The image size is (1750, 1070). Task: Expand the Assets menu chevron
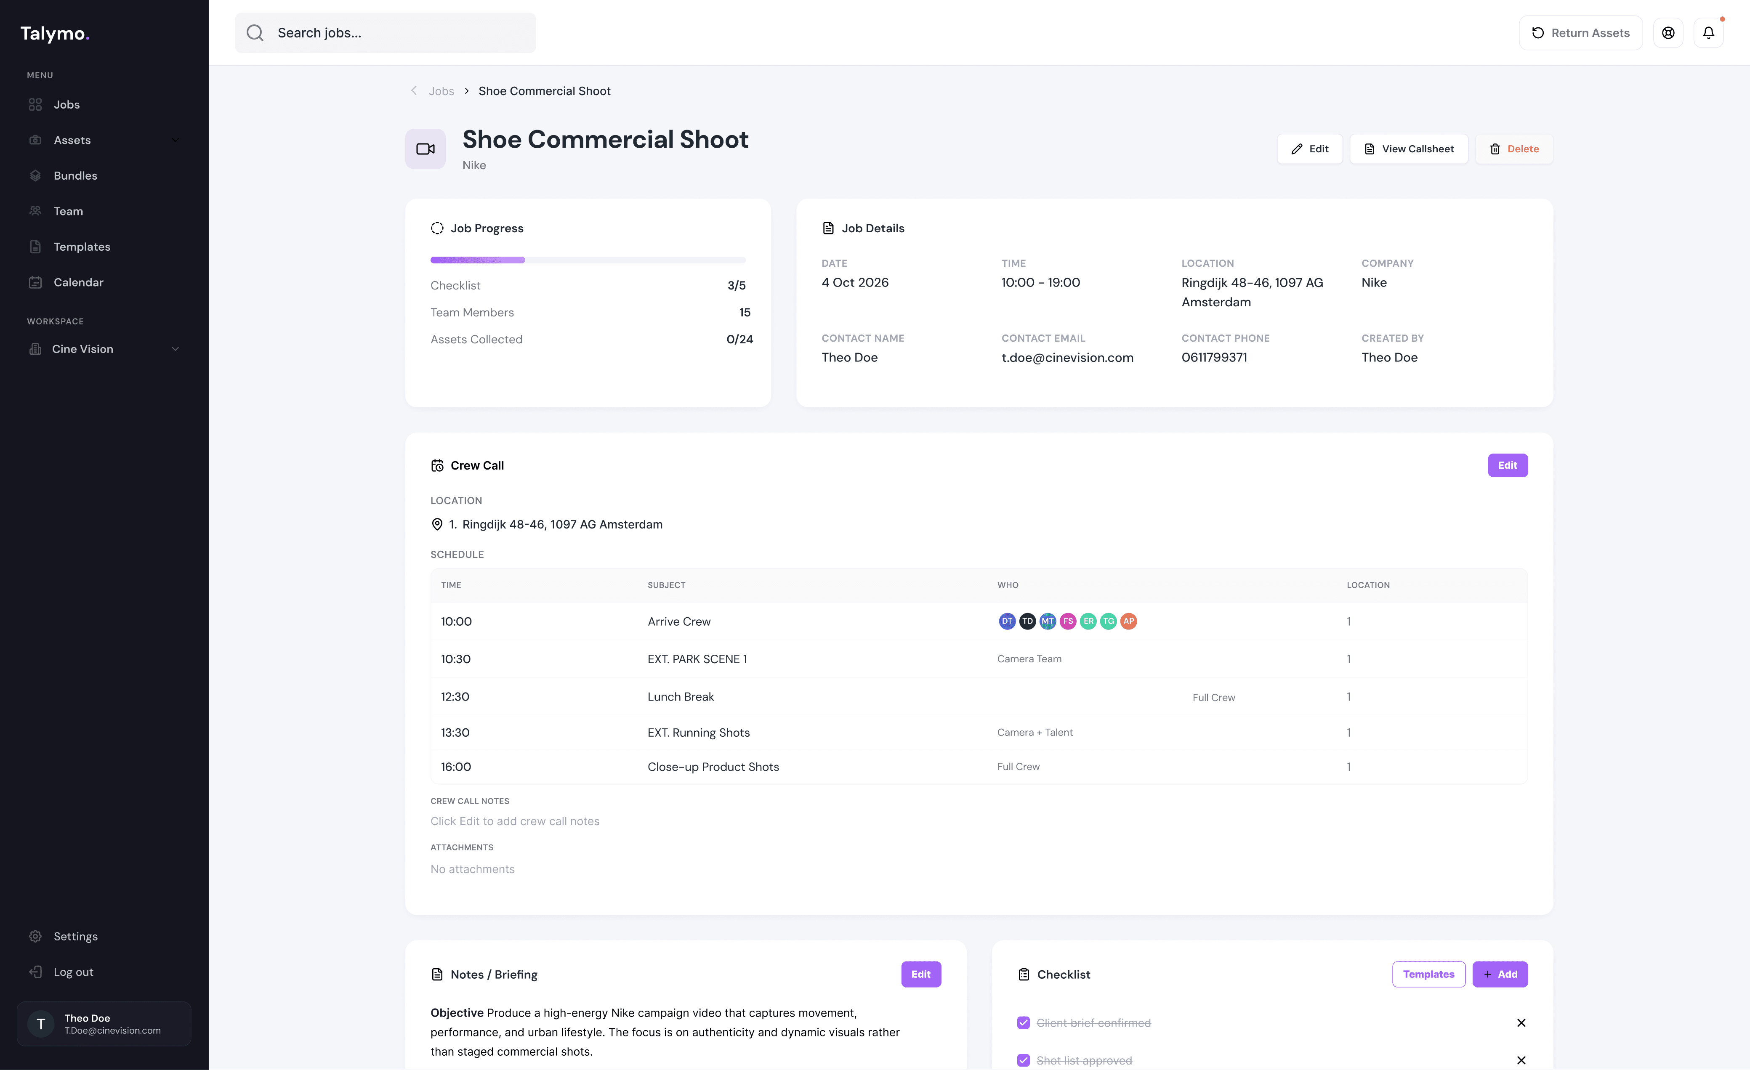(x=176, y=140)
